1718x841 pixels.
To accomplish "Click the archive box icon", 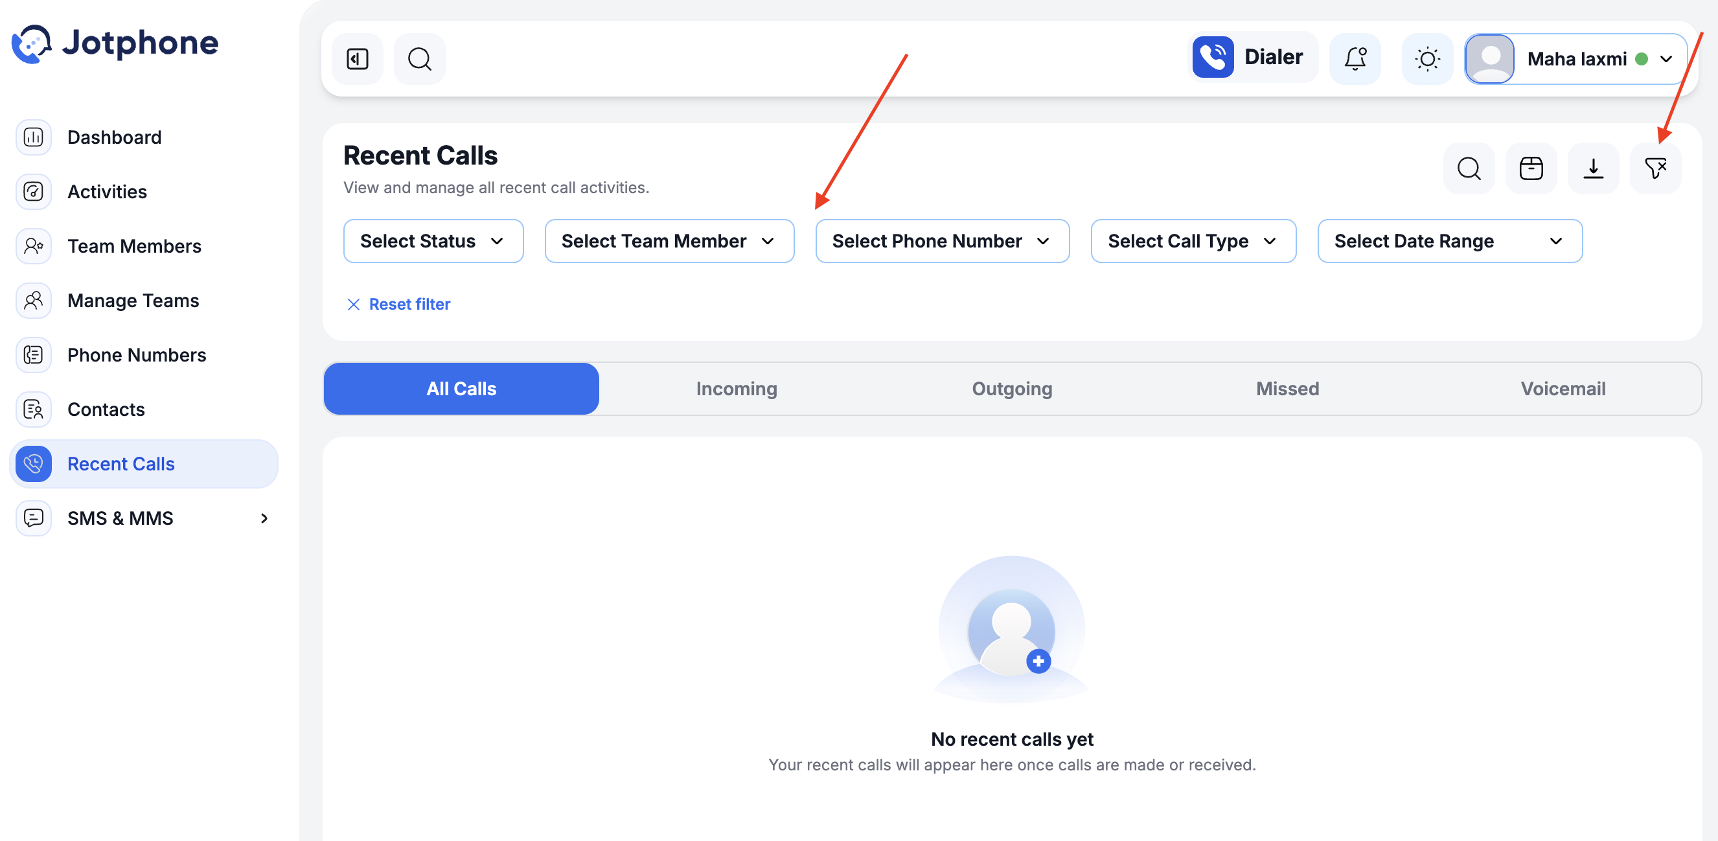I will [1531, 168].
